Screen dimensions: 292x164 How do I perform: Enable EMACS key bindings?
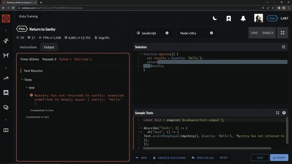click(268, 33)
